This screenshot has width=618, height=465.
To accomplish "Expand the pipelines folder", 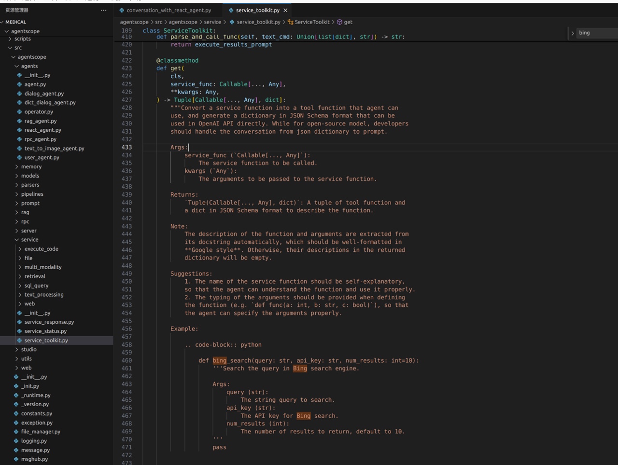I will coord(17,194).
